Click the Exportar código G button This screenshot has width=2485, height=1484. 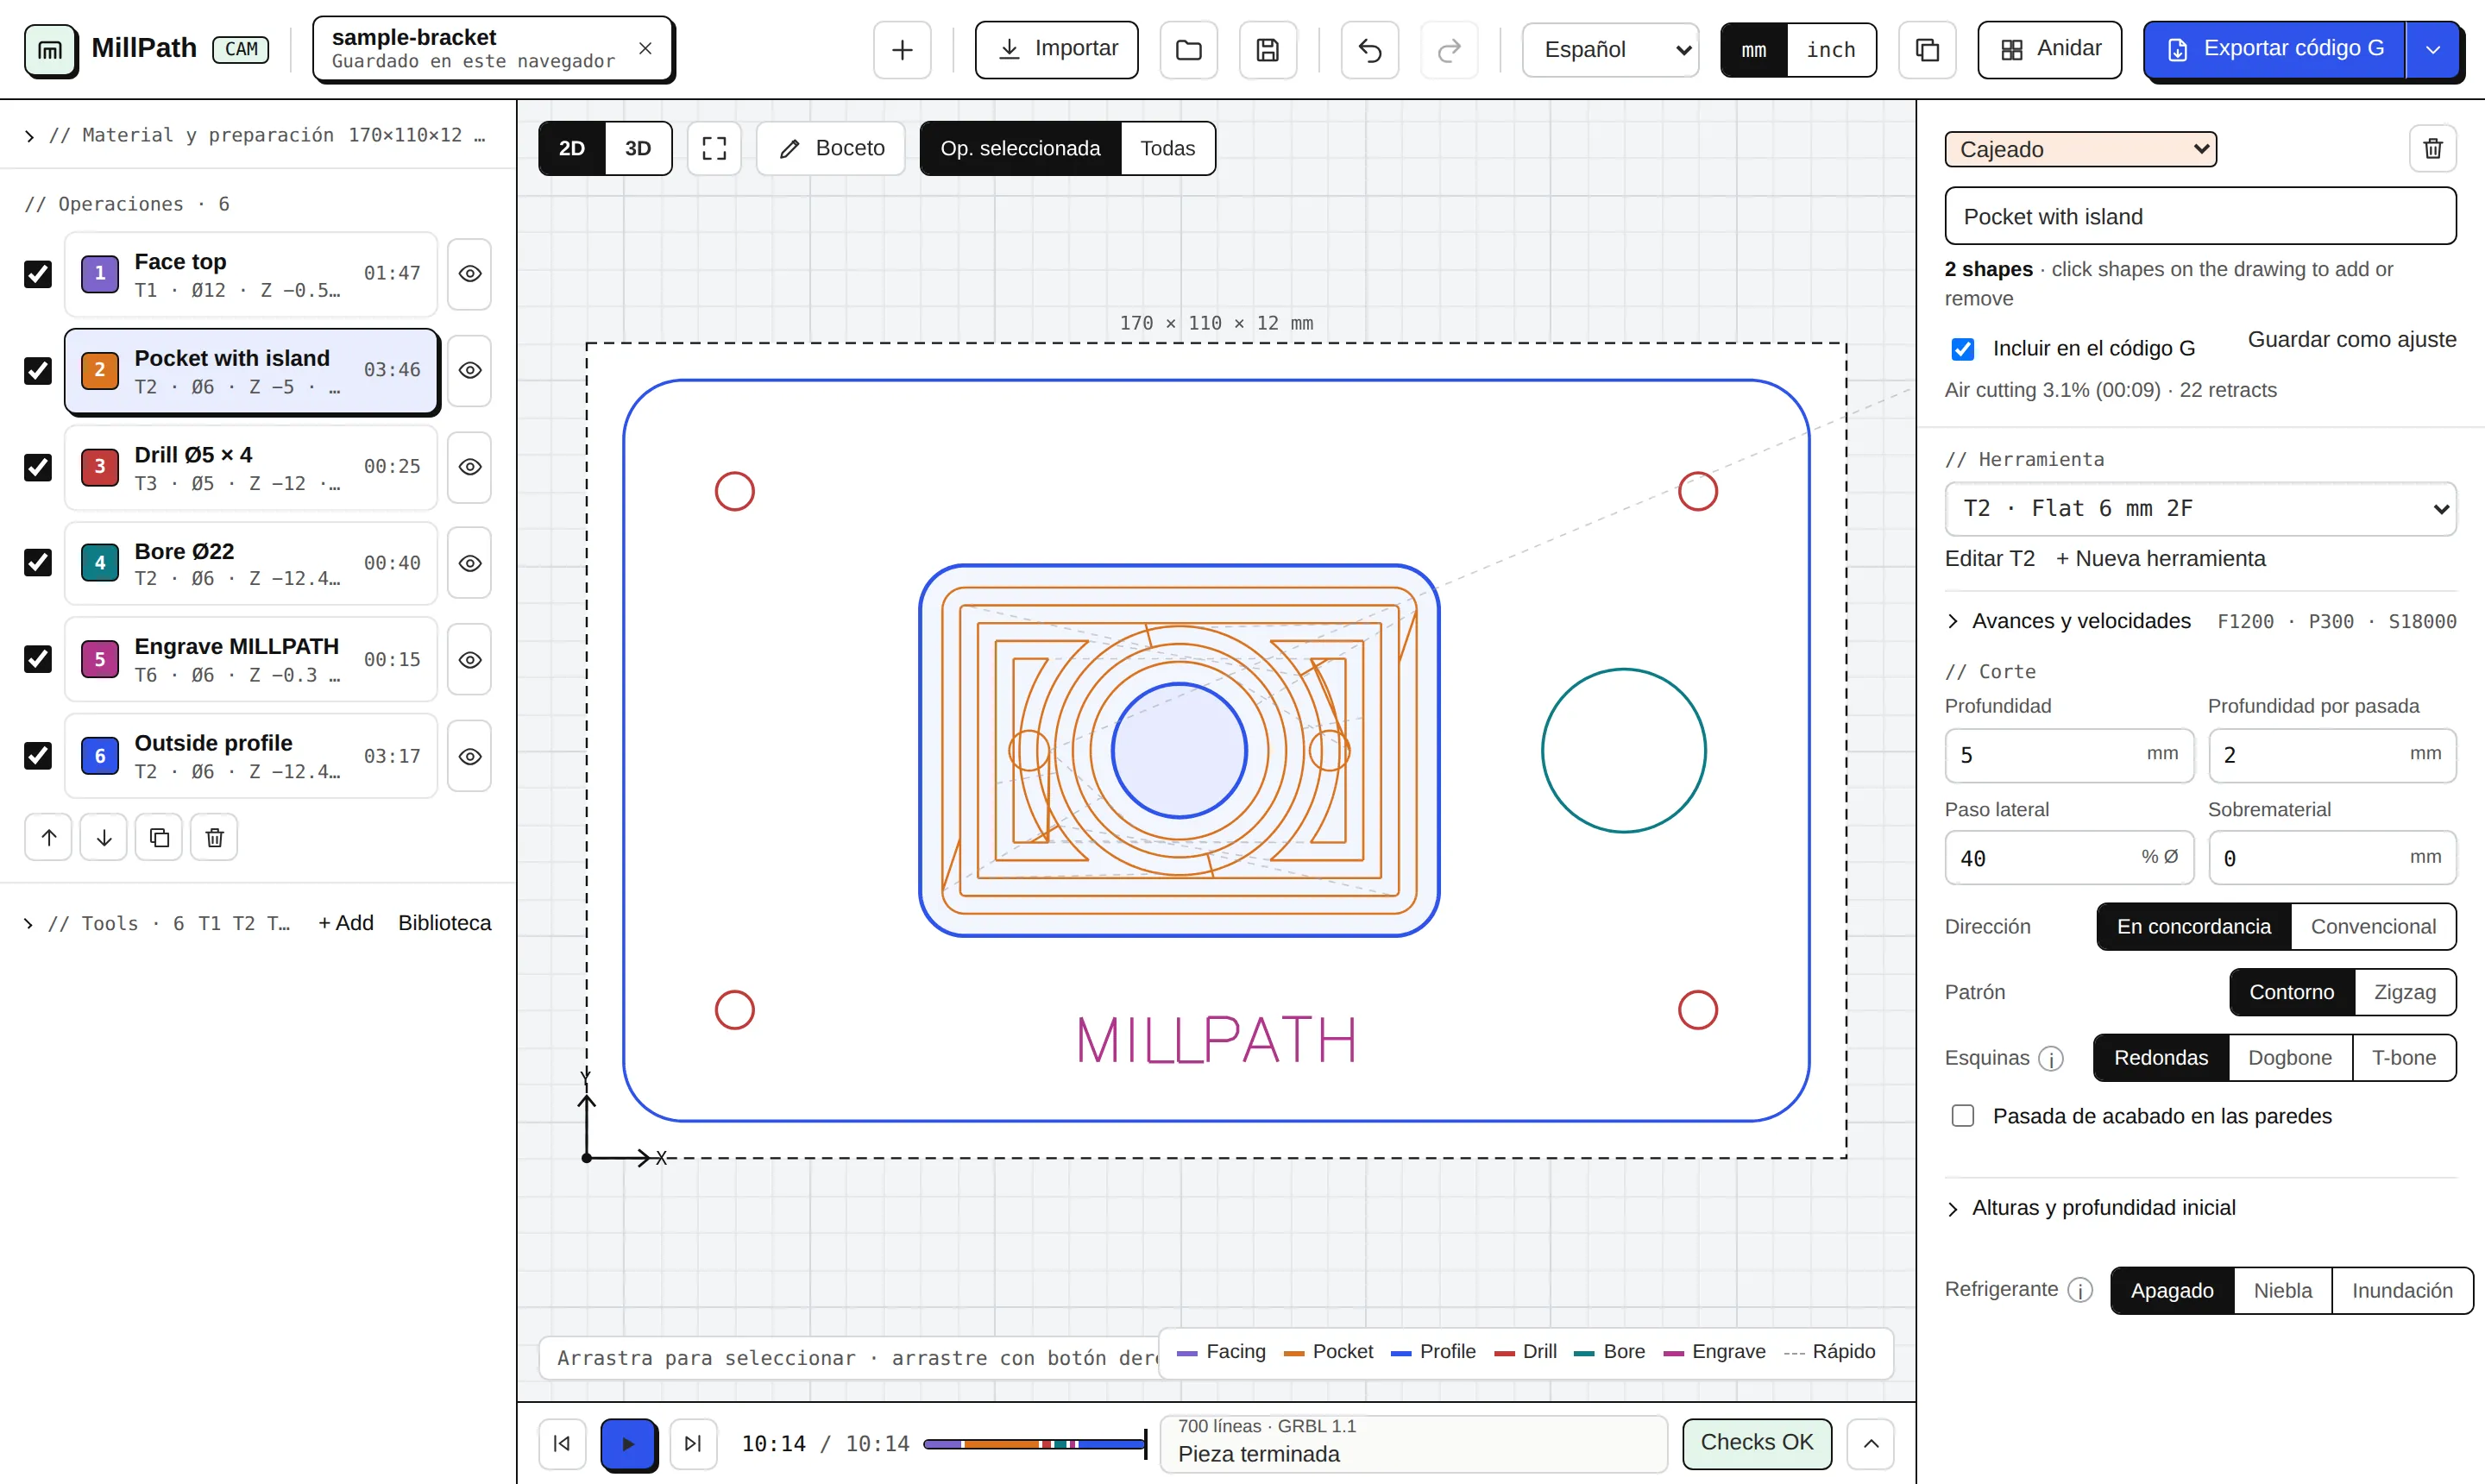(2275, 50)
